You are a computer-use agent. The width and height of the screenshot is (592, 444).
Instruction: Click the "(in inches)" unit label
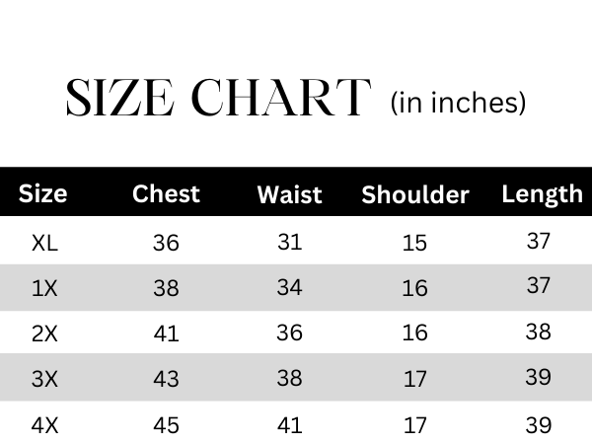coord(458,103)
